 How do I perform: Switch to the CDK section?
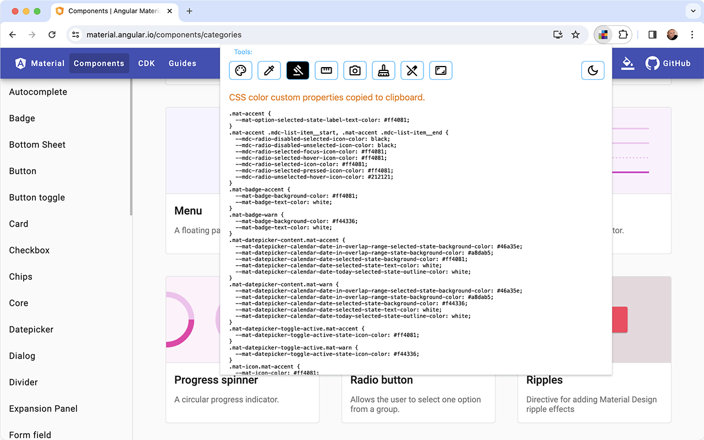(x=146, y=63)
